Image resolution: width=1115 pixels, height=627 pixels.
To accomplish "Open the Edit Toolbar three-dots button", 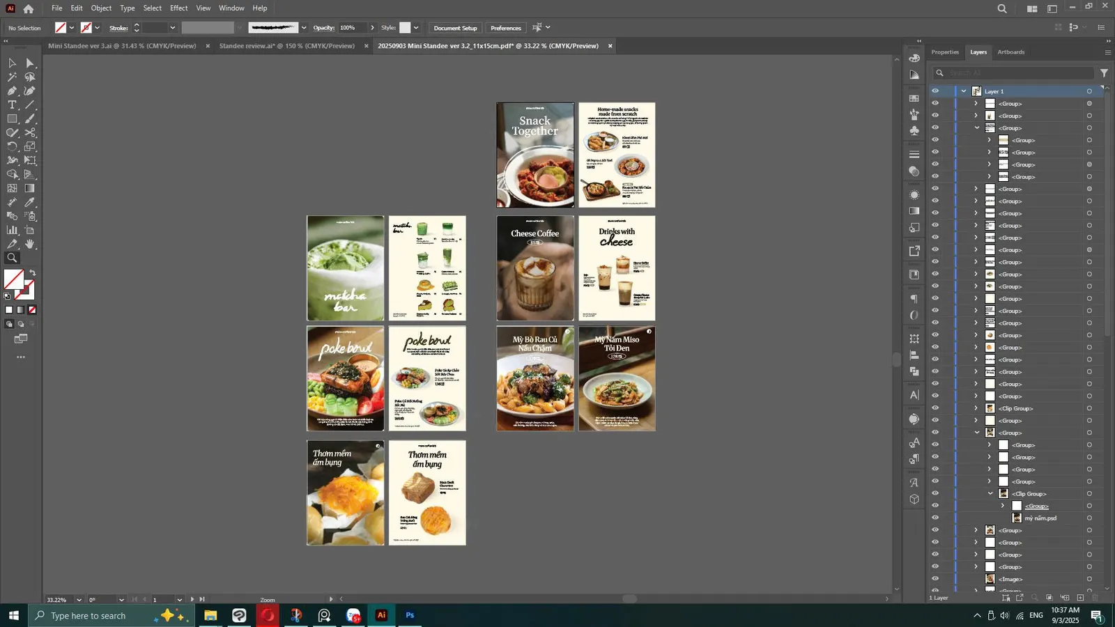I will click(21, 357).
